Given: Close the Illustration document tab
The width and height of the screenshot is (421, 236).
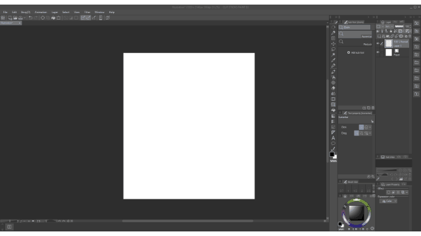Looking at the screenshot, I should tap(20, 24).
